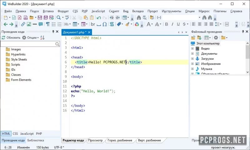
Task: Open the Верт. разбиение tab
Action: pyautogui.click(x=150, y=140)
